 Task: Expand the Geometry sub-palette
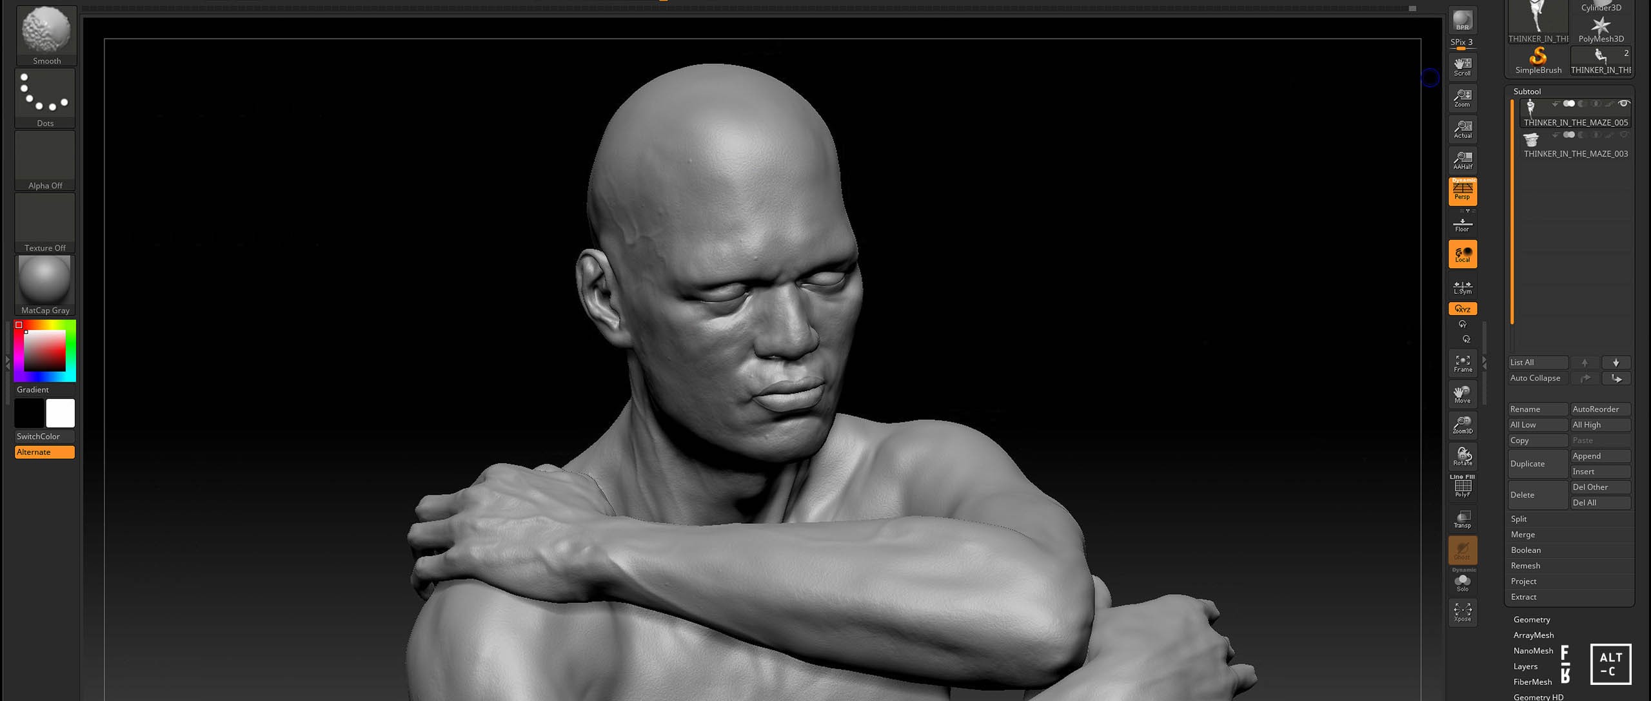tap(1532, 620)
